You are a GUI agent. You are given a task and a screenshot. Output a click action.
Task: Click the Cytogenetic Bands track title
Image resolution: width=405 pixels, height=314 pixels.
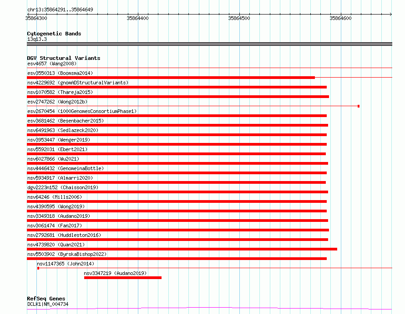click(x=54, y=34)
